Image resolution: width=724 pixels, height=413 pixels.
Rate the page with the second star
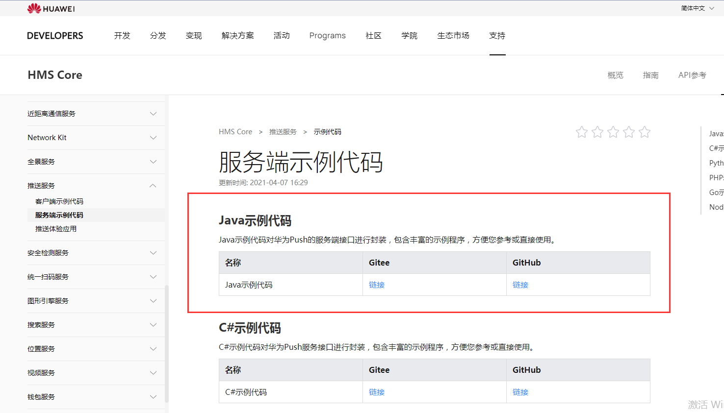pyautogui.click(x=597, y=132)
